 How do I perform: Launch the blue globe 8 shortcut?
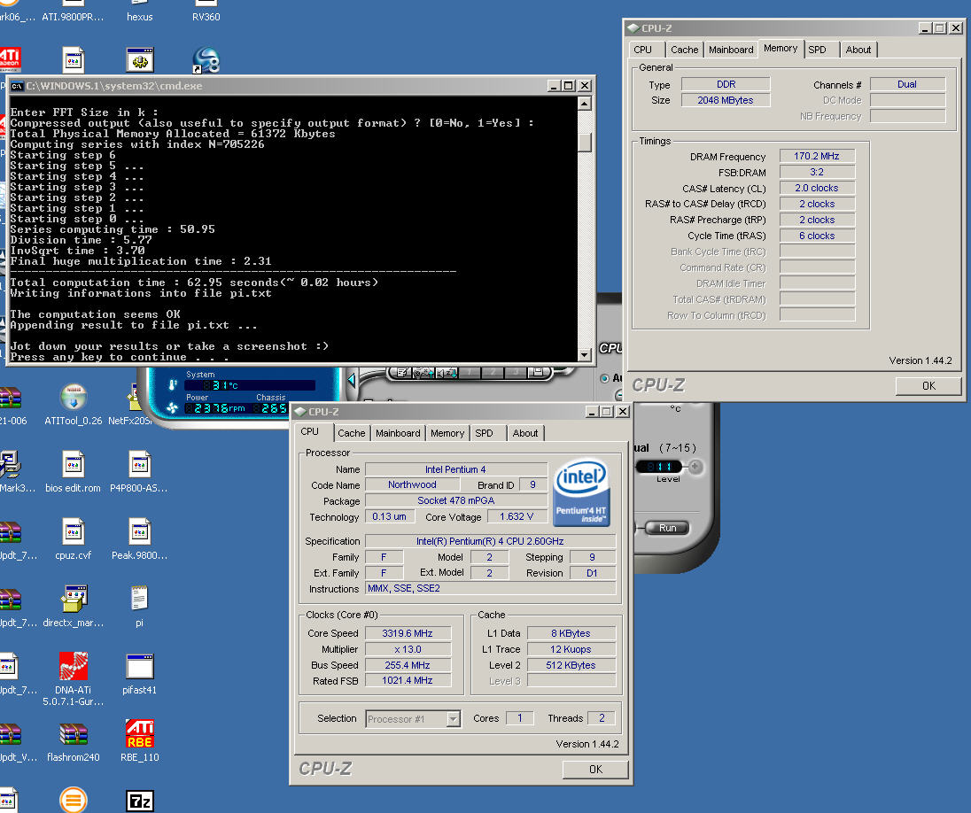[x=206, y=60]
